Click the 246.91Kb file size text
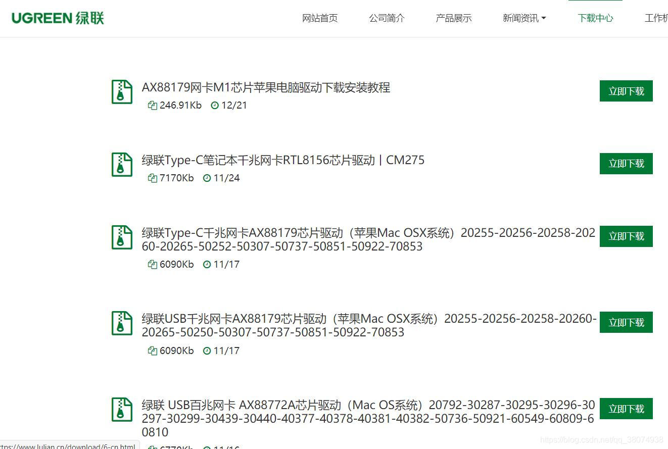Screen dimensions: 668x449 coord(180,105)
